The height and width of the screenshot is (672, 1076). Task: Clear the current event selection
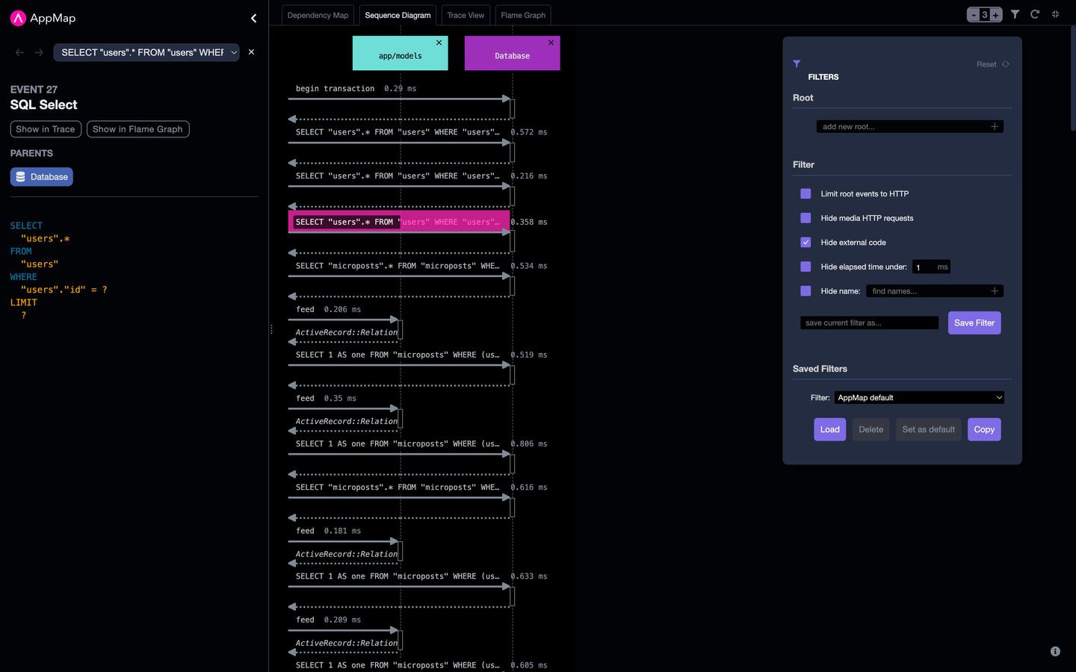[251, 52]
